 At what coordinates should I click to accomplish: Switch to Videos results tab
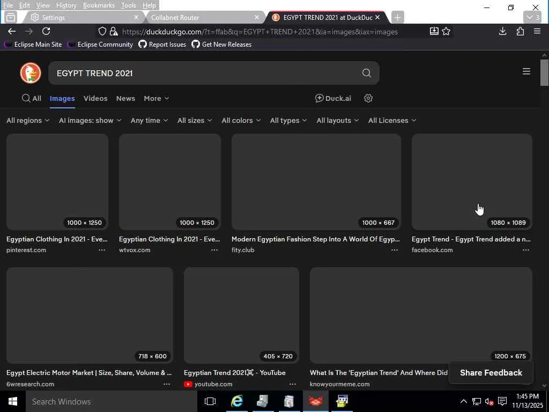click(95, 99)
